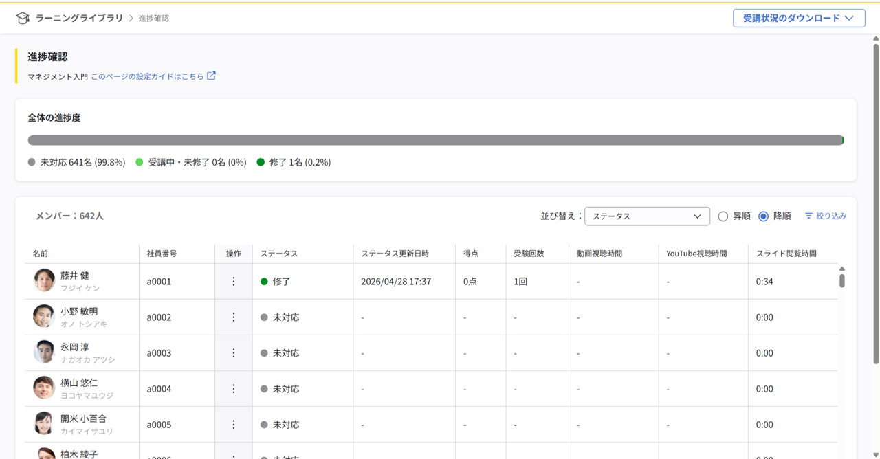Click the 修了 1名 legend entry
This screenshot has height=459, width=880.
click(294, 163)
